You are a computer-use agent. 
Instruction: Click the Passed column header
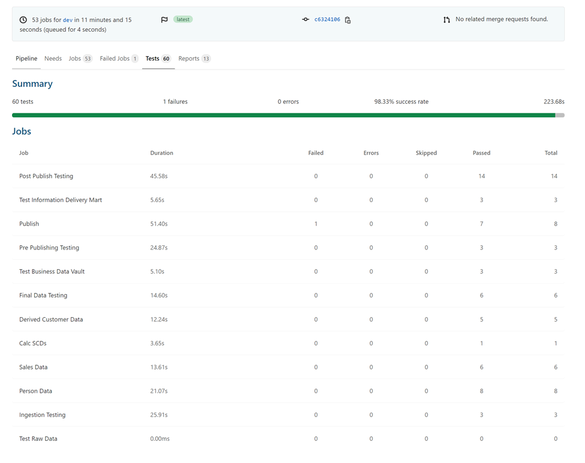point(481,153)
